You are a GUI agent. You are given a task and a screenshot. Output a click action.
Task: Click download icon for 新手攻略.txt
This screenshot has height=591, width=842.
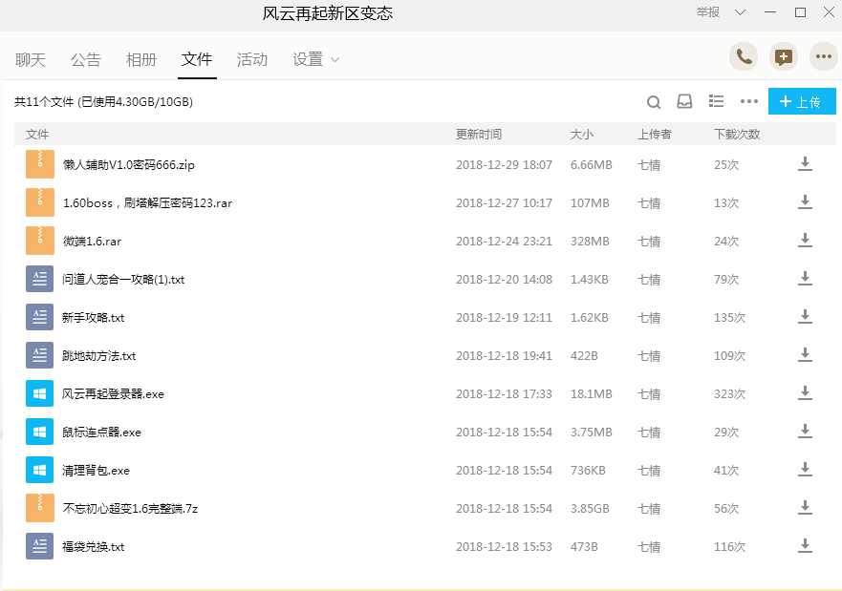[x=805, y=317]
